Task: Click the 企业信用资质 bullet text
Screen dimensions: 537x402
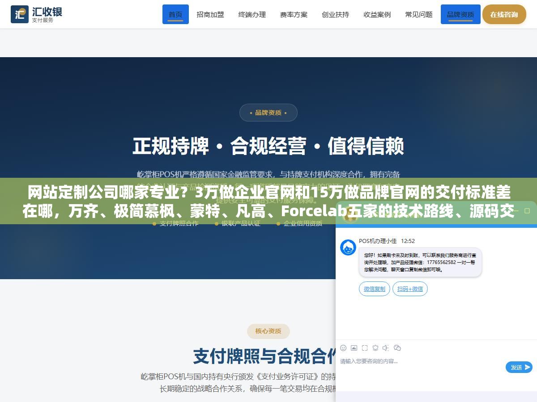Action: (x=303, y=223)
